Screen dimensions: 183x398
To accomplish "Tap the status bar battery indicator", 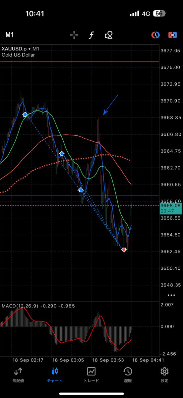I will 159,14.
